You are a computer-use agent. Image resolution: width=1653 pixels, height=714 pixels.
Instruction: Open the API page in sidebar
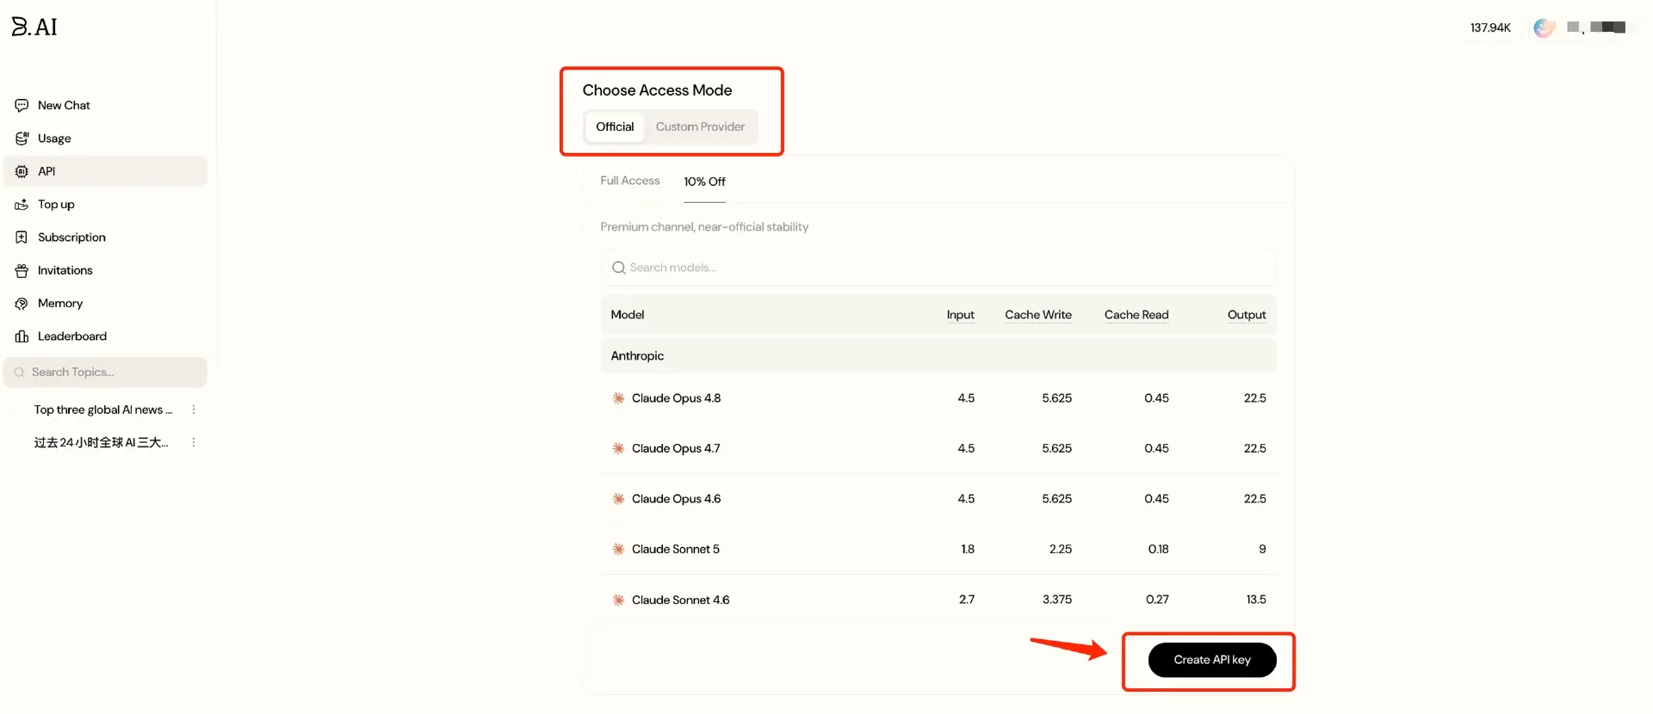(105, 171)
